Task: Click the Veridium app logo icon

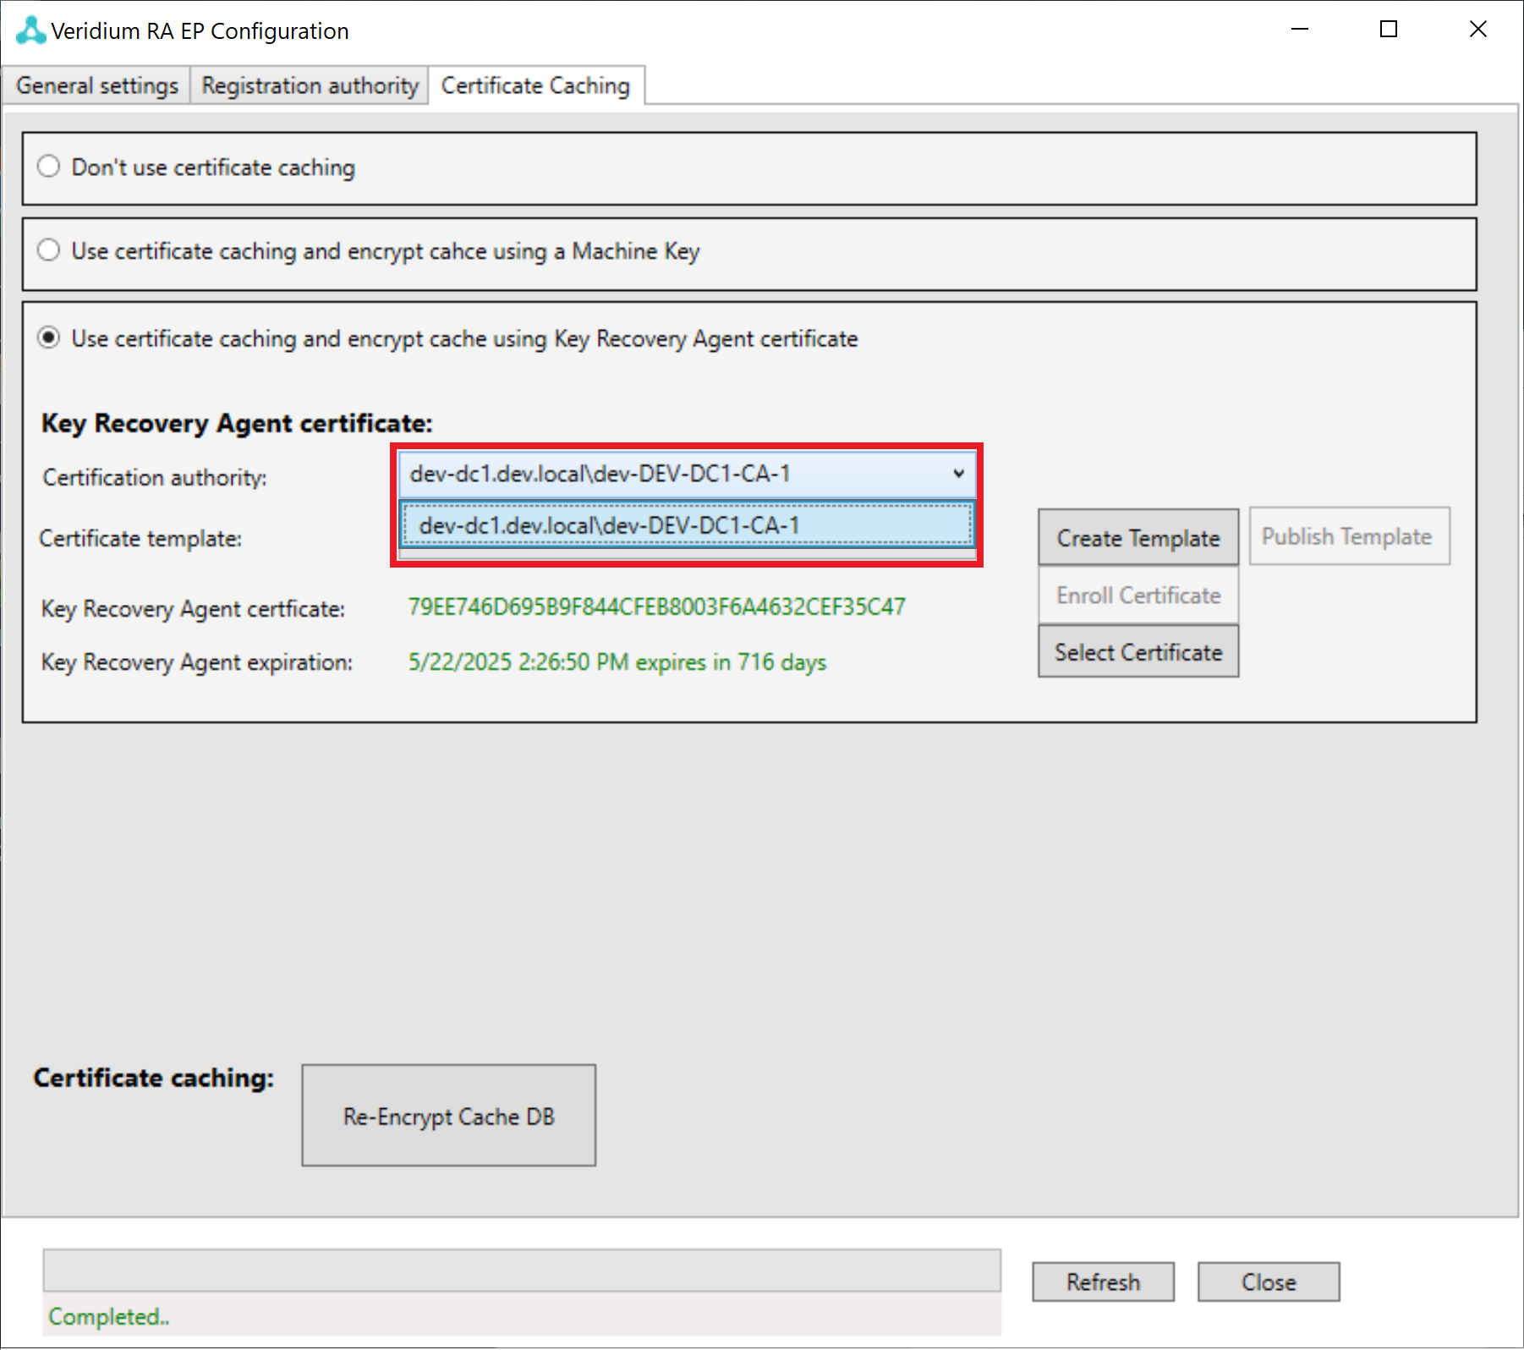Action: (x=30, y=30)
